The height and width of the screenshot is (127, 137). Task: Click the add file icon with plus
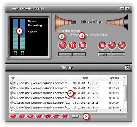point(56,116)
